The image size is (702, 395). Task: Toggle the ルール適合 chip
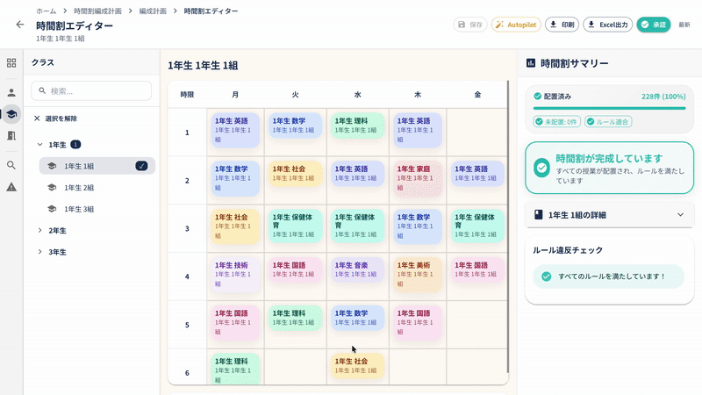coord(609,122)
